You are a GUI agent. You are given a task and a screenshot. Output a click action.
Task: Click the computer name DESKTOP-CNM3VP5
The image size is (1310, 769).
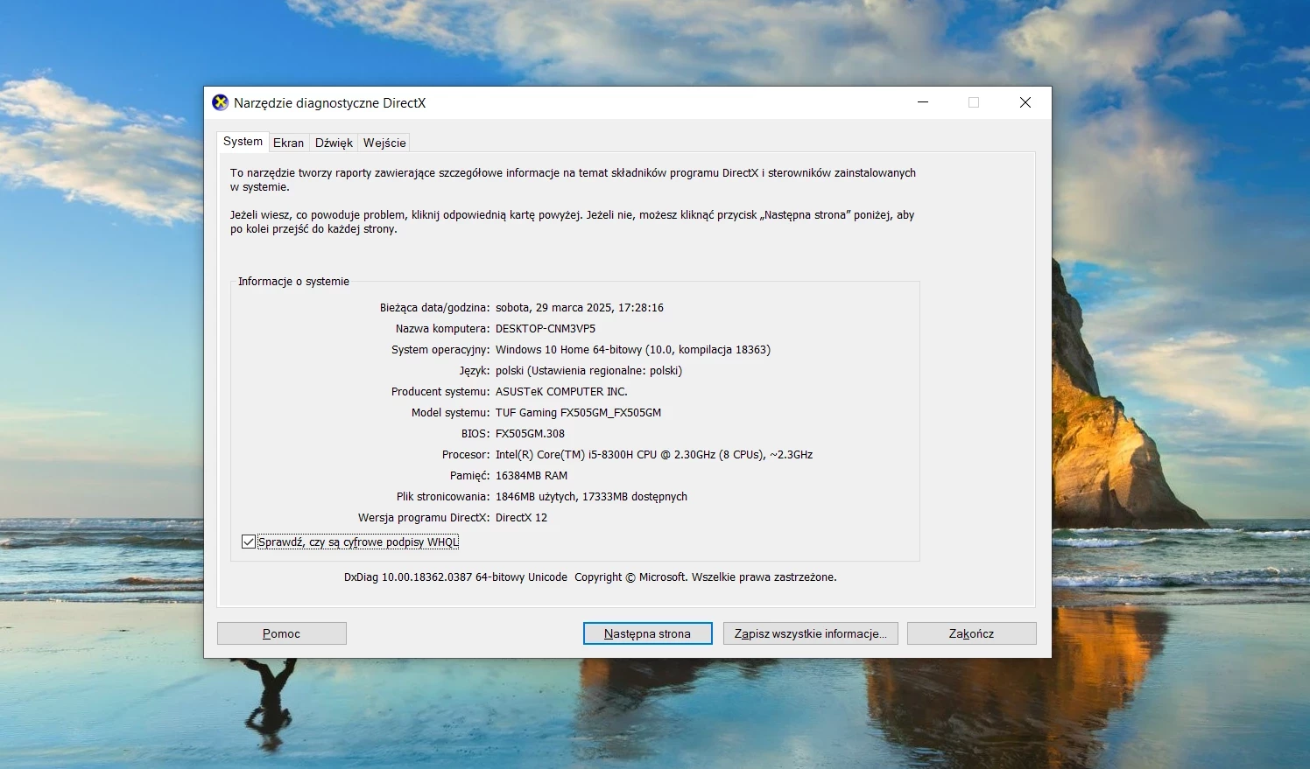[x=546, y=329]
